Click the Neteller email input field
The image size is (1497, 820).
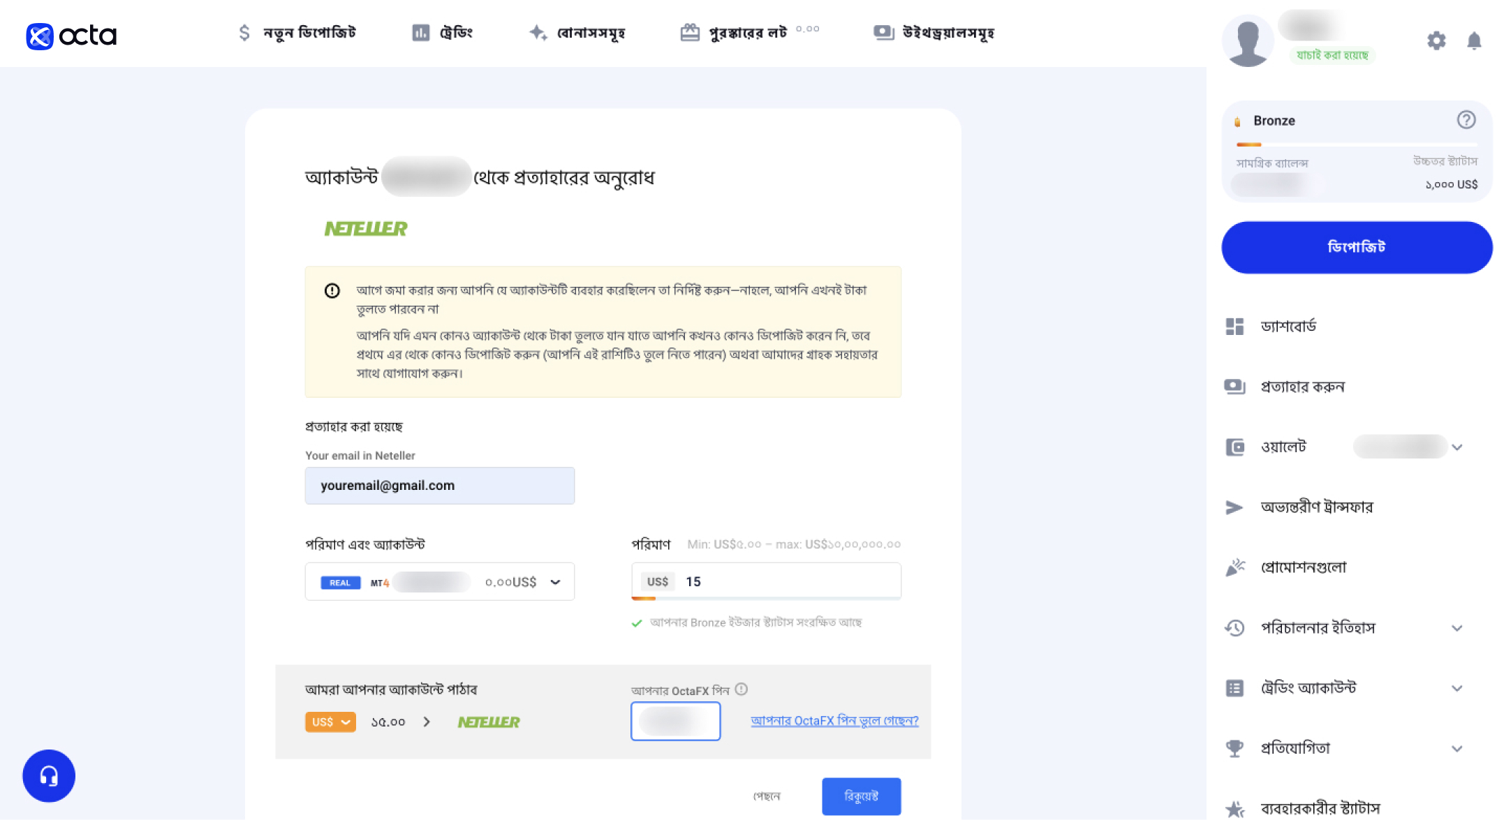pos(440,486)
